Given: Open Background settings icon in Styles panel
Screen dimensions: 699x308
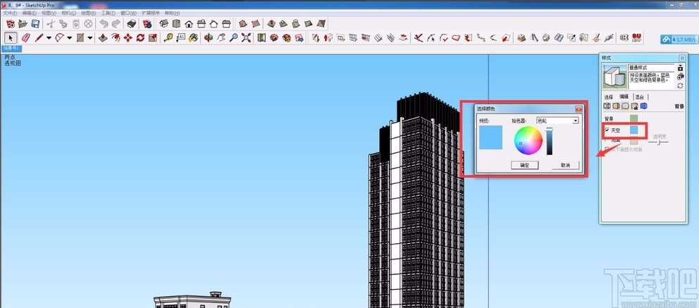Looking at the screenshot, I should (625, 106).
